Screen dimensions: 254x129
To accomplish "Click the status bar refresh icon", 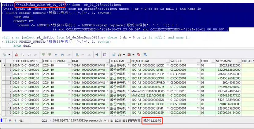I will [x=10, y=120].
